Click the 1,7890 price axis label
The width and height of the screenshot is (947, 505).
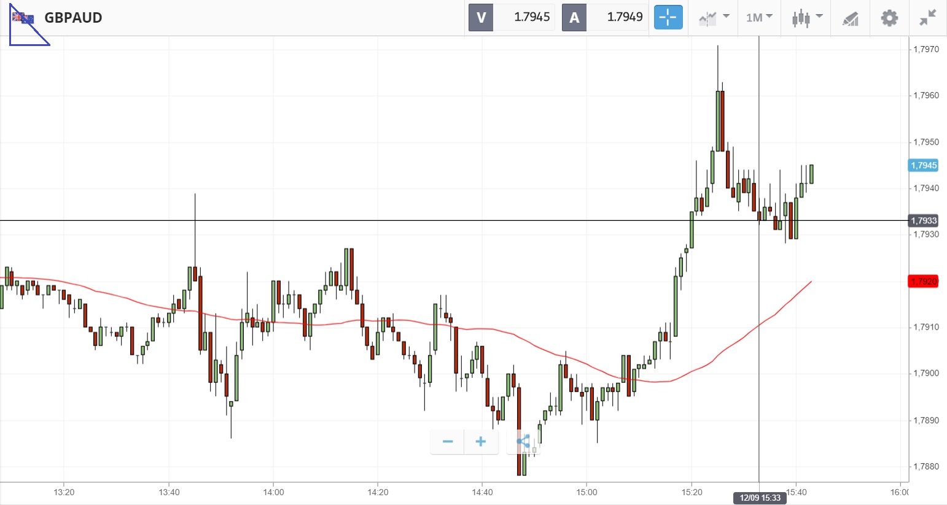click(x=926, y=420)
